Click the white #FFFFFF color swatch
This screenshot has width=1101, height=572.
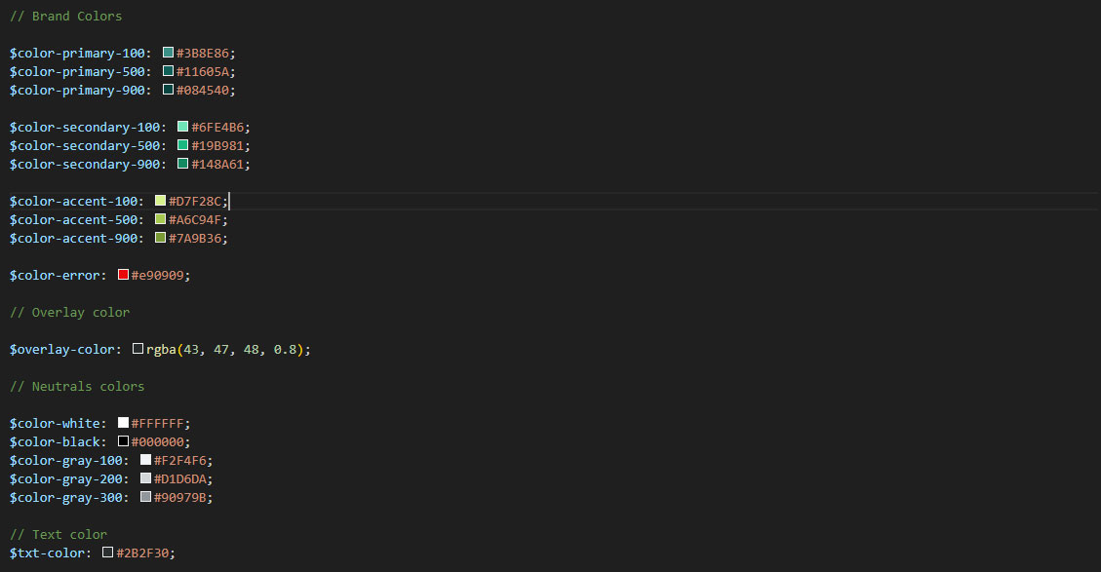pos(124,423)
